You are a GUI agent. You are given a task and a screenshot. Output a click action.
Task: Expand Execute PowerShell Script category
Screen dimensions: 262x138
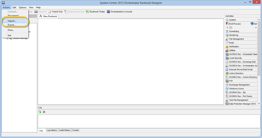241,70
